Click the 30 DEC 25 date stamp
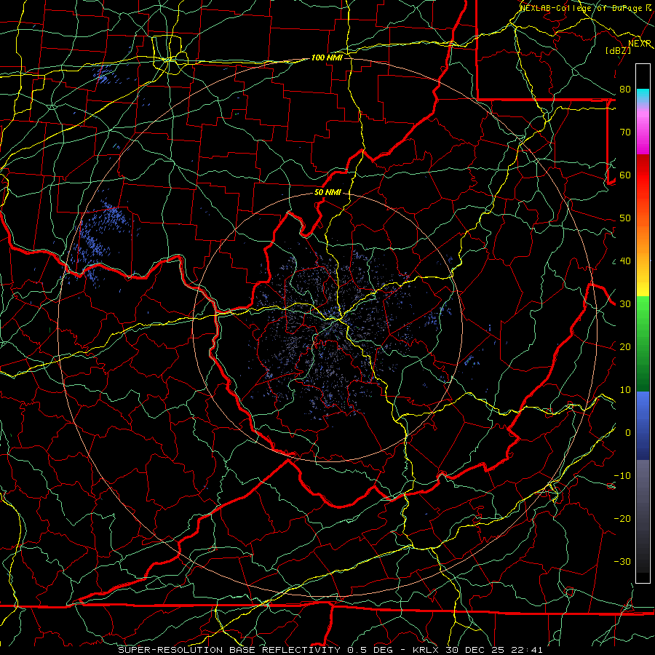 point(475,650)
